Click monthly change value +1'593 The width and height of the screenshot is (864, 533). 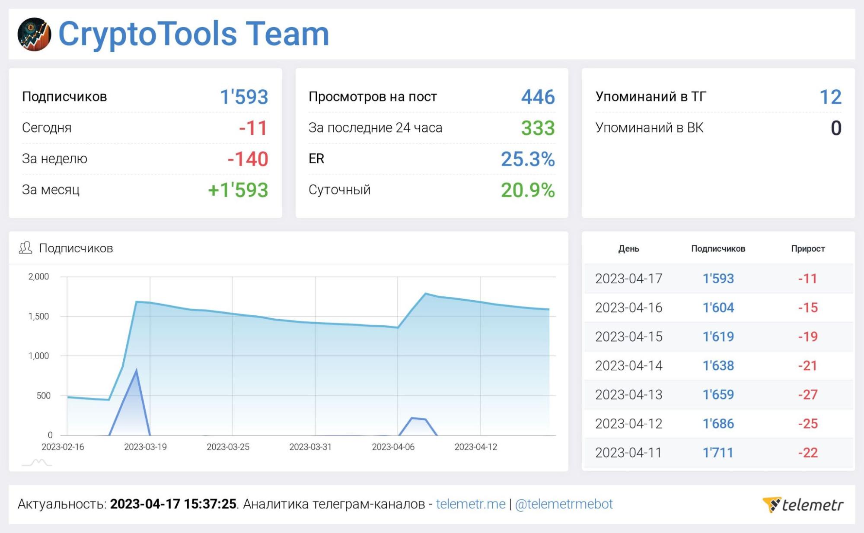tap(238, 190)
